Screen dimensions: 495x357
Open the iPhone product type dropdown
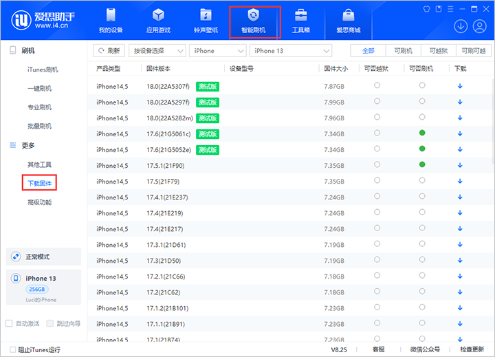tap(217, 50)
